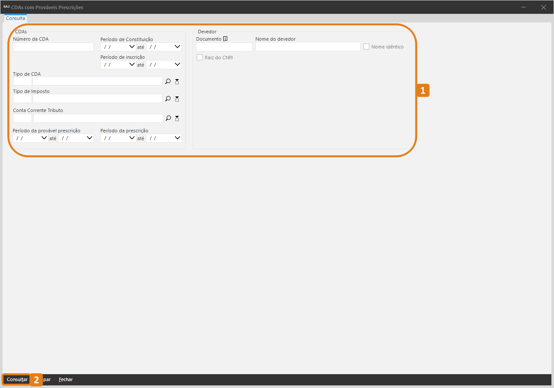The width and height of the screenshot is (554, 388).
Task: Click the magnifier search icon for Tipo de CDA
Action: (x=168, y=81)
